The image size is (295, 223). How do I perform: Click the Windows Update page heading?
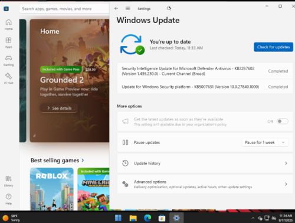(x=148, y=20)
